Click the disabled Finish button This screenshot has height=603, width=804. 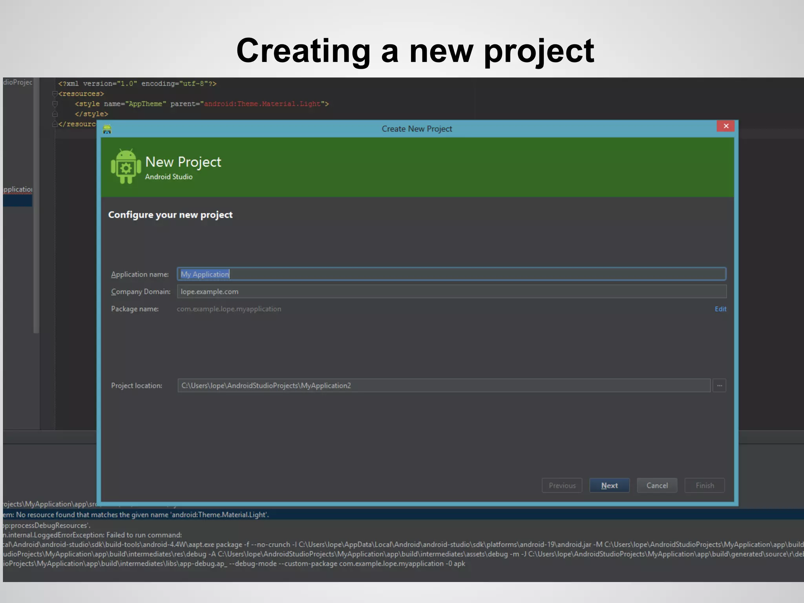coord(705,485)
